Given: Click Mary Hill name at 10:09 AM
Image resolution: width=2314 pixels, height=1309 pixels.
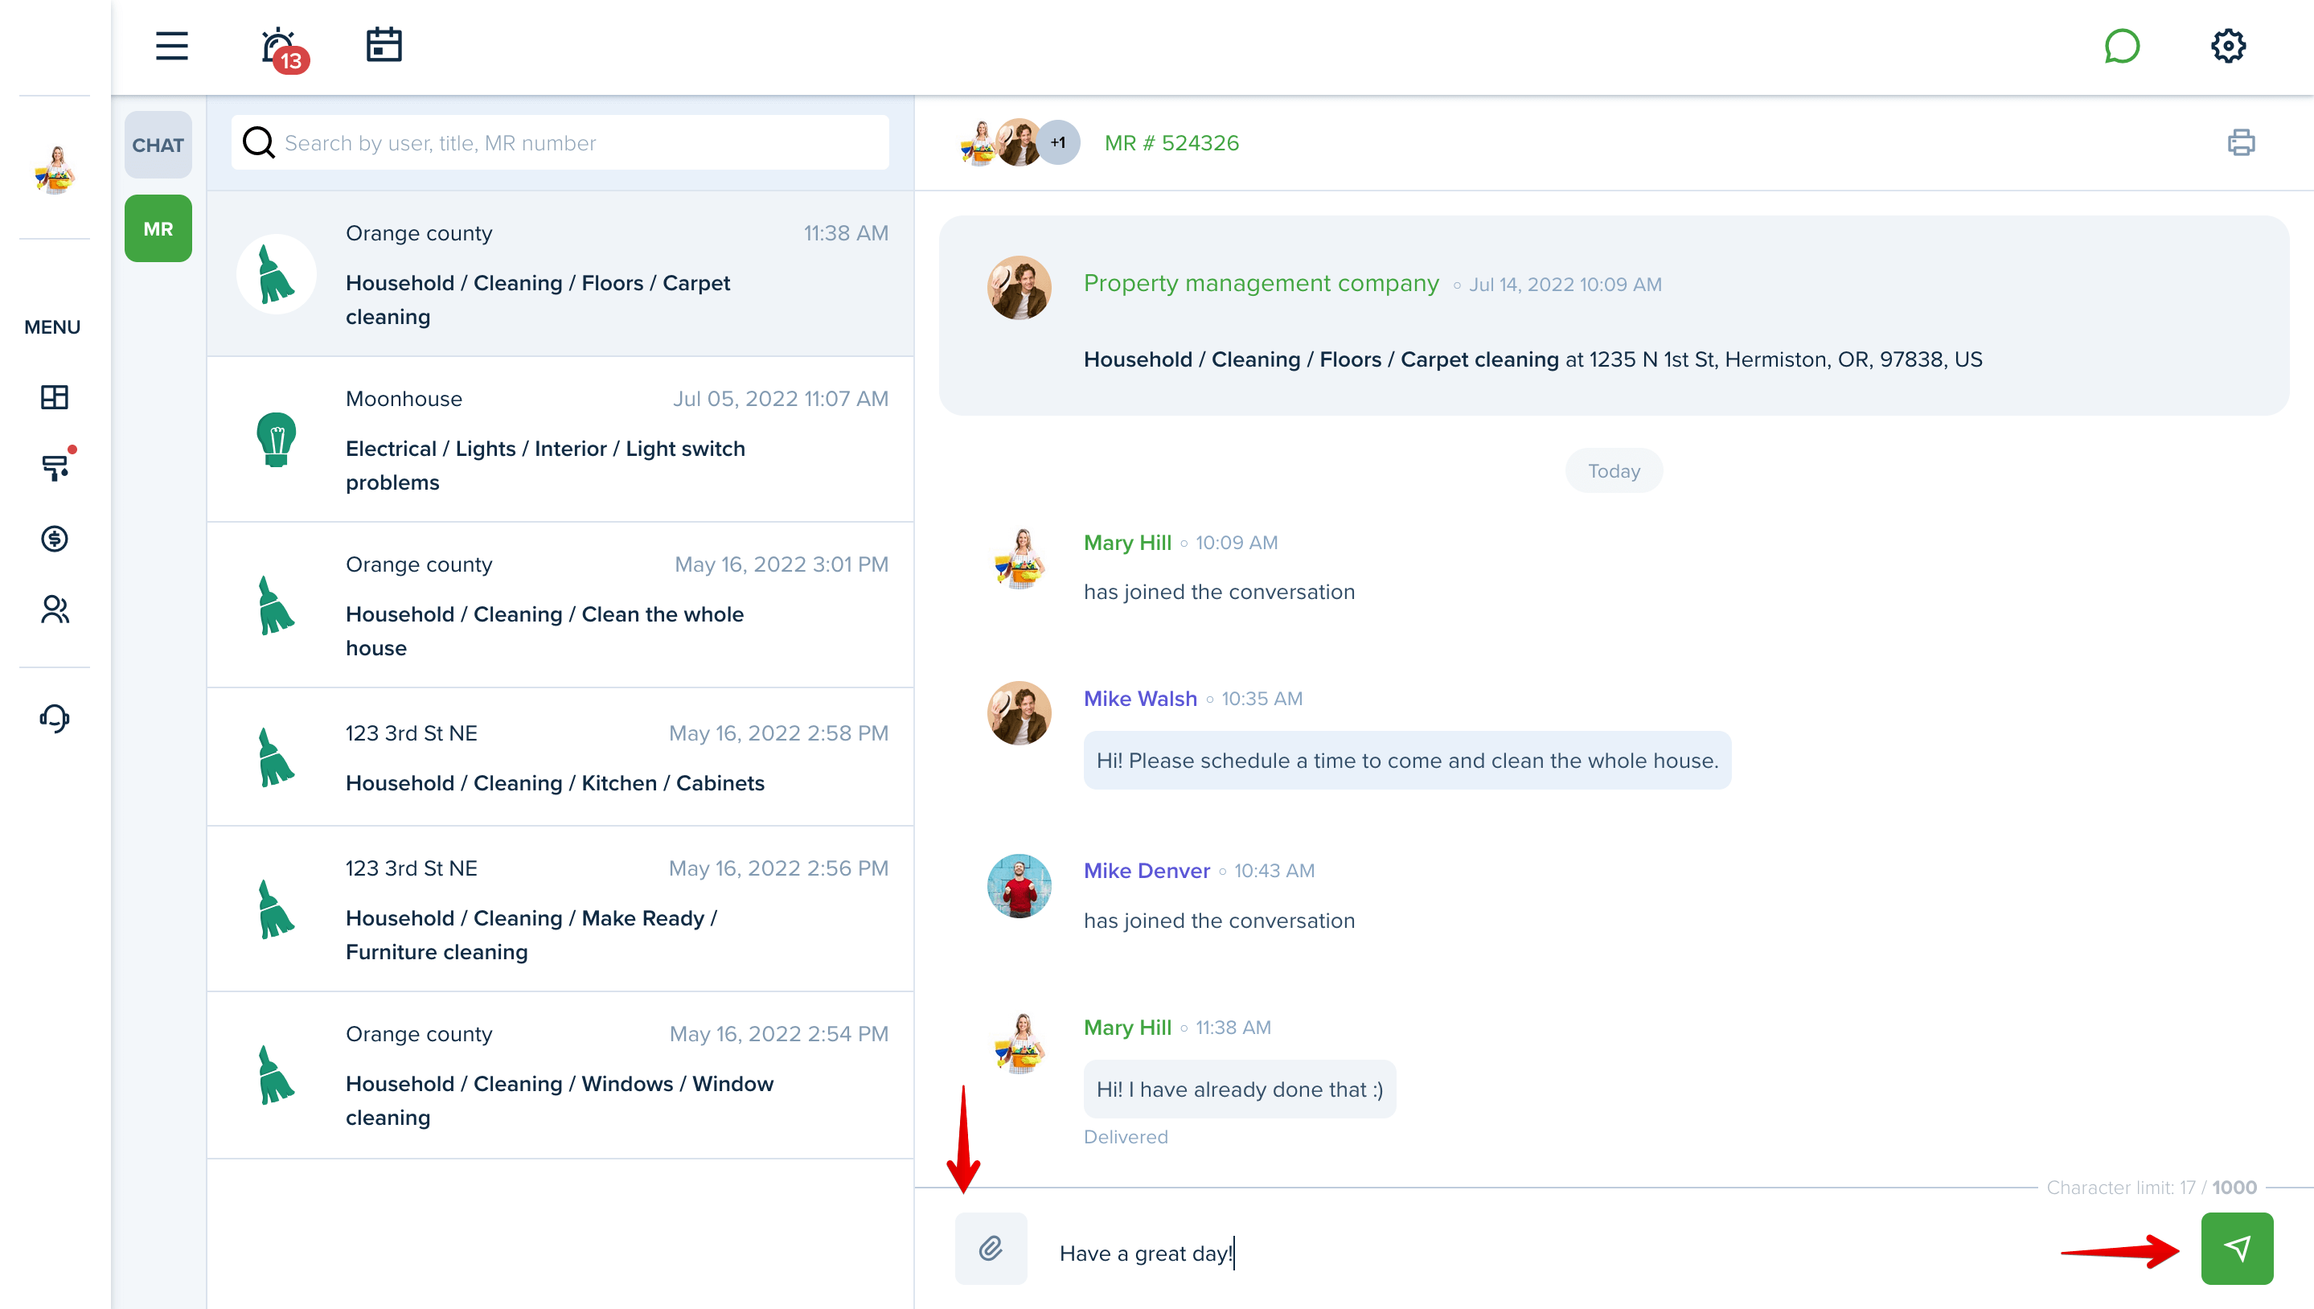Looking at the screenshot, I should point(1127,542).
